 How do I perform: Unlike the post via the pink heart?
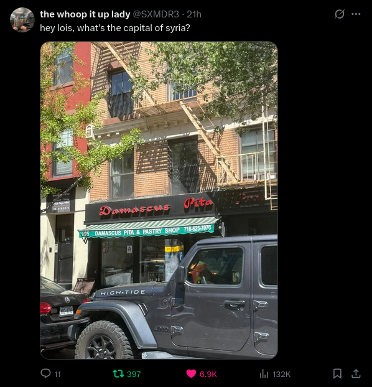(x=191, y=374)
